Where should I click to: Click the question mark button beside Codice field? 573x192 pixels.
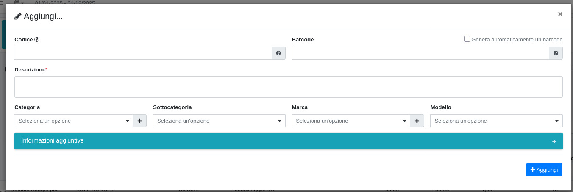click(278, 53)
